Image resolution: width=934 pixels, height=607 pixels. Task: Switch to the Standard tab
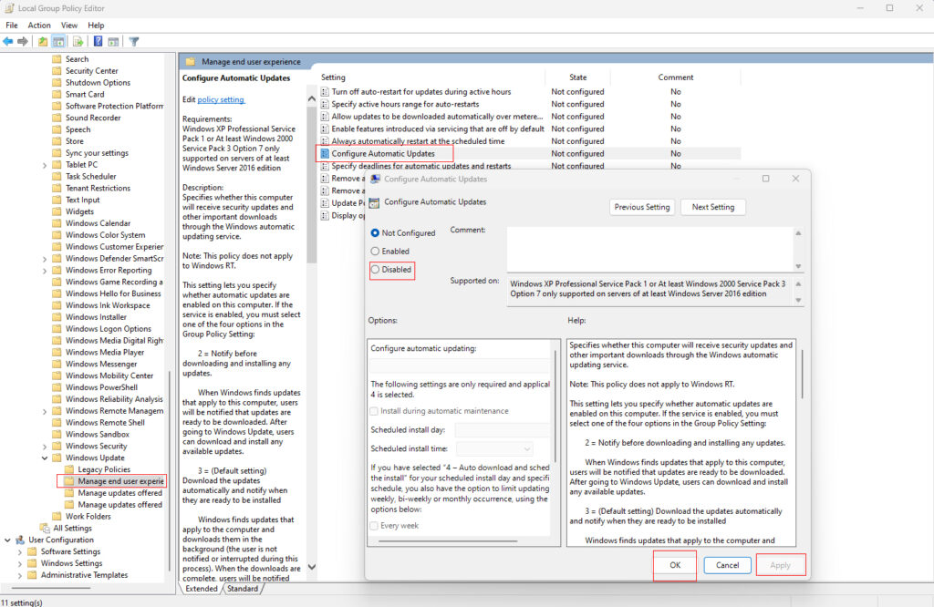241,589
